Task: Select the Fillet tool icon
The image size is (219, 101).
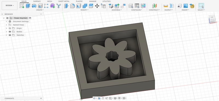Action: point(73,6)
